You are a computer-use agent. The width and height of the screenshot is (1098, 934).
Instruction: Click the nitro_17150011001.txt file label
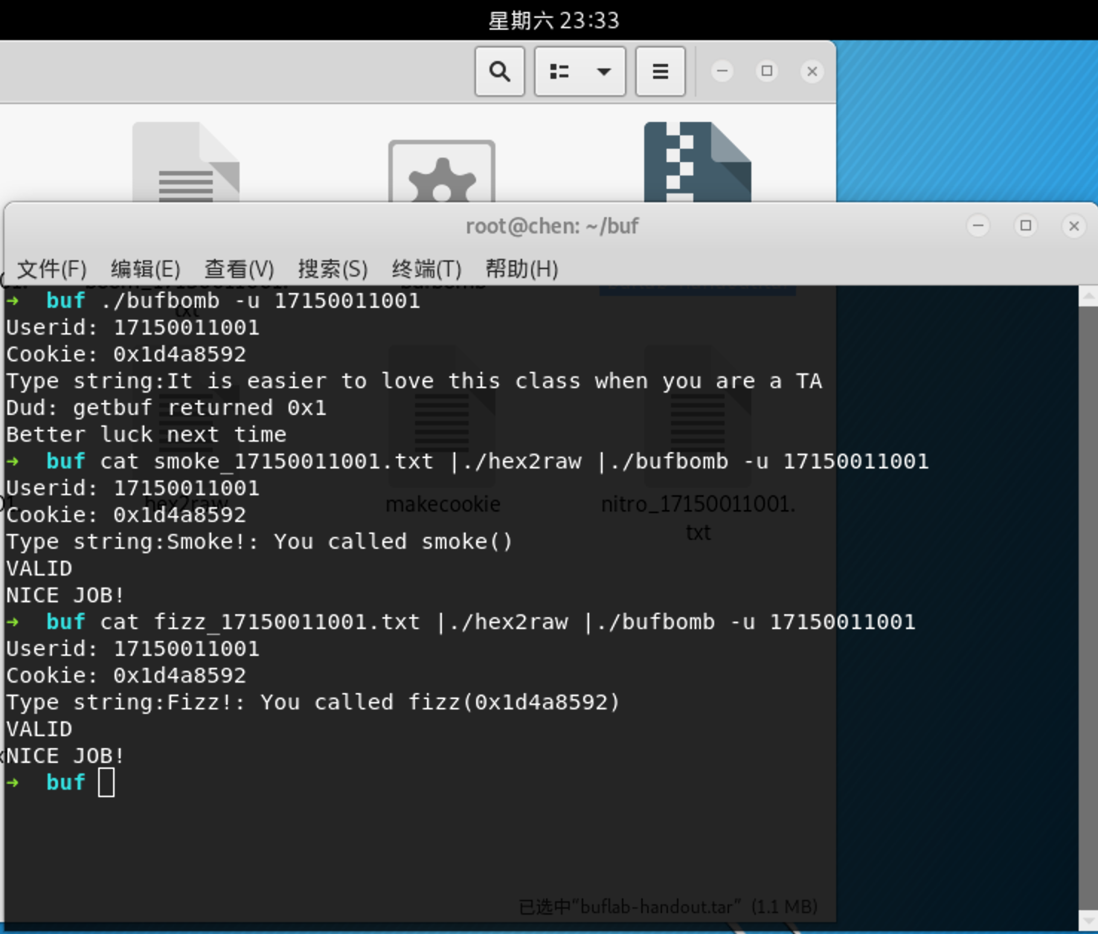click(698, 518)
